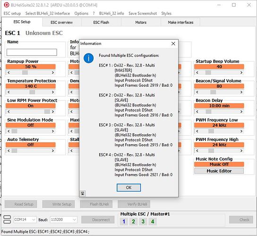This screenshot has width=257, height=236.
Task: Click the ESC Name input field
Action: coord(32,52)
